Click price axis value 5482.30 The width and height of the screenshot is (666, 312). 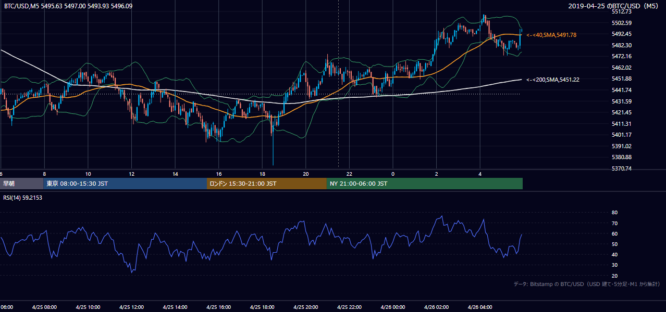[x=622, y=45]
